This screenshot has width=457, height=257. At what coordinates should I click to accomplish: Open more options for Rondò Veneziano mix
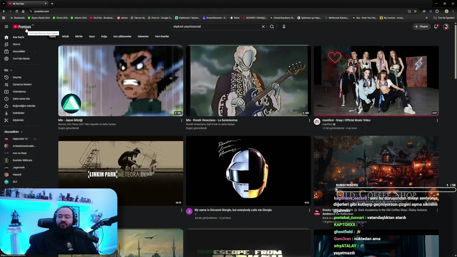(309, 121)
